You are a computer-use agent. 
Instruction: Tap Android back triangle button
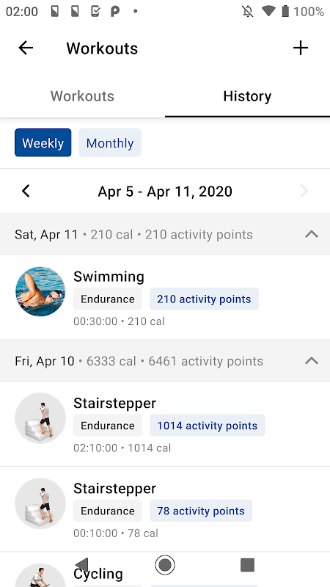(x=82, y=564)
